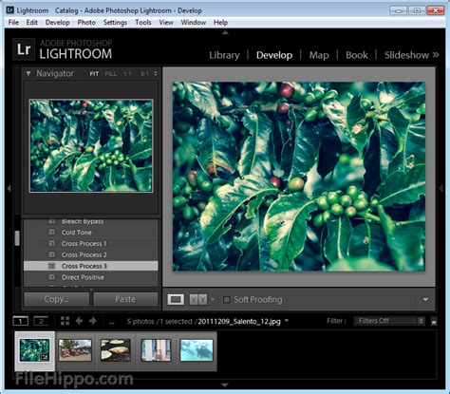The height and width of the screenshot is (394, 450).
Task: Click the Paste button
Action: click(x=125, y=299)
